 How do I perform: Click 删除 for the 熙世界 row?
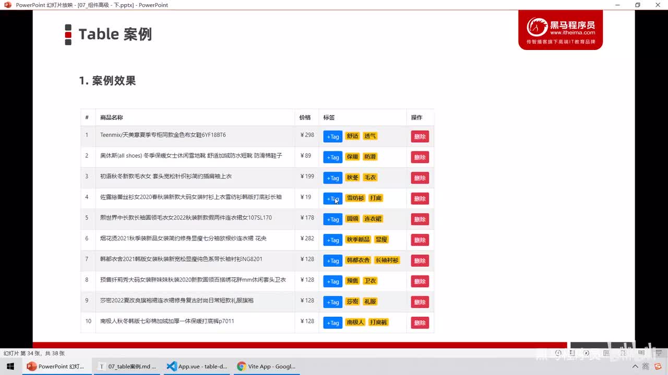pos(420,219)
